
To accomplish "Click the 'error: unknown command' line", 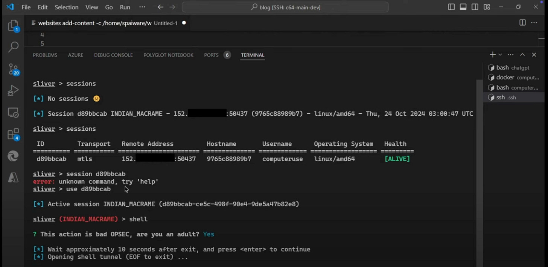I will (96, 182).
